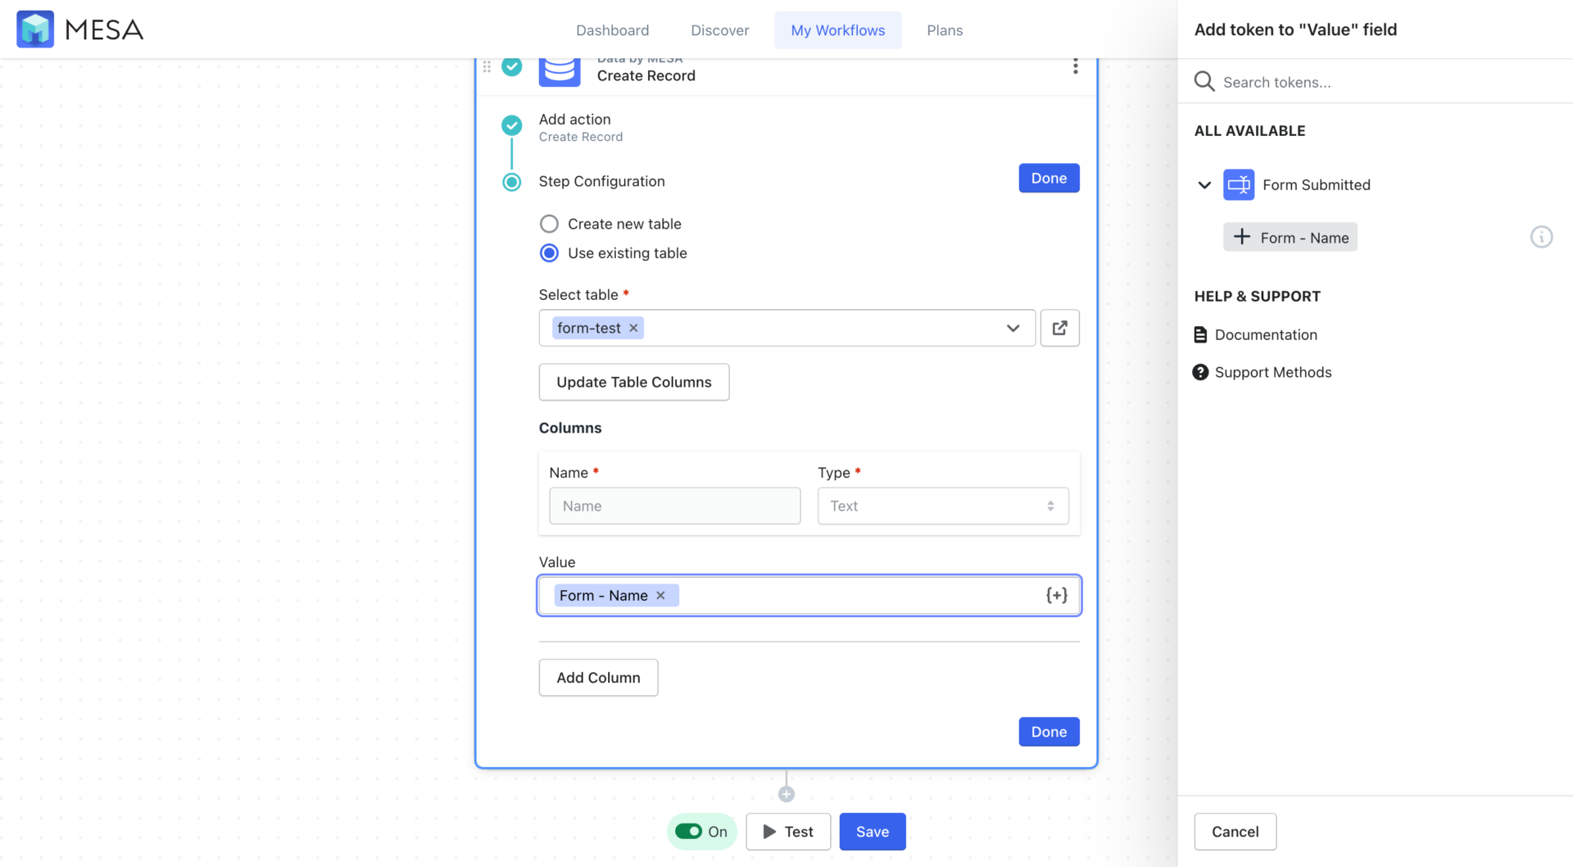Image resolution: width=1573 pixels, height=867 pixels.
Task: Switch to the Dashboard tab
Action: point(612,30)
